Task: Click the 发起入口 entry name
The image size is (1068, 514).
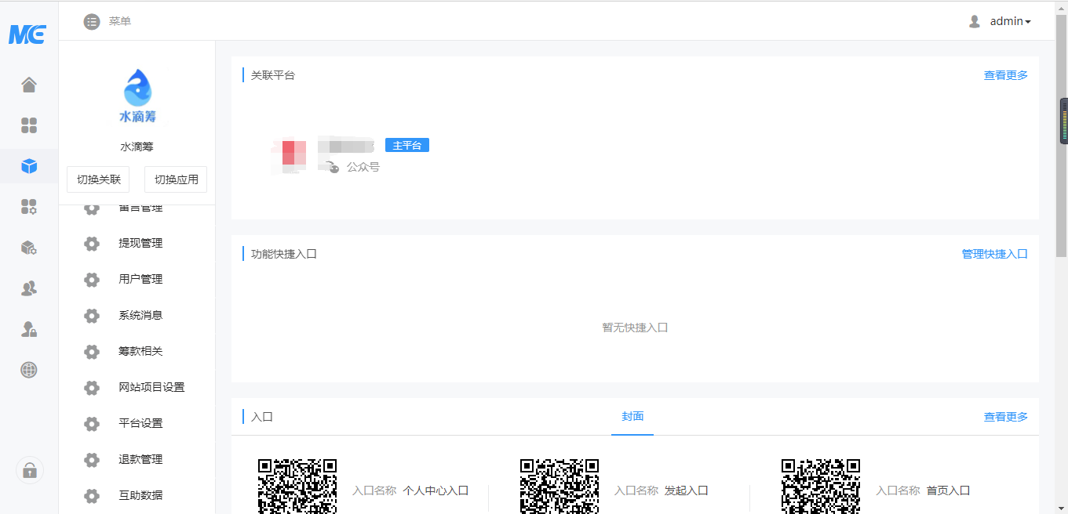Action: coord(687,490)
